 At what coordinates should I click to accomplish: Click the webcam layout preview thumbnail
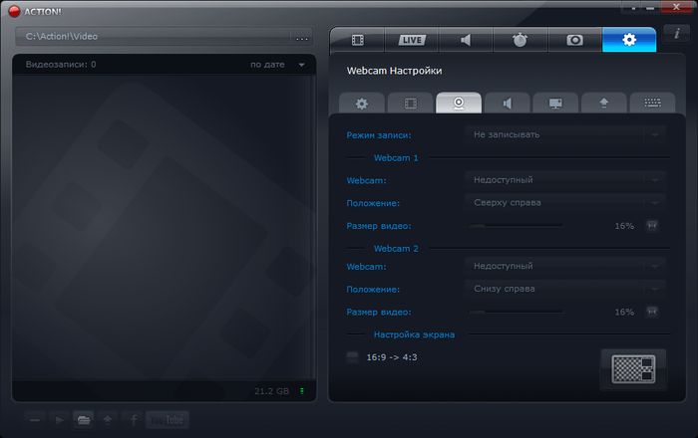(x=633, y=368)
